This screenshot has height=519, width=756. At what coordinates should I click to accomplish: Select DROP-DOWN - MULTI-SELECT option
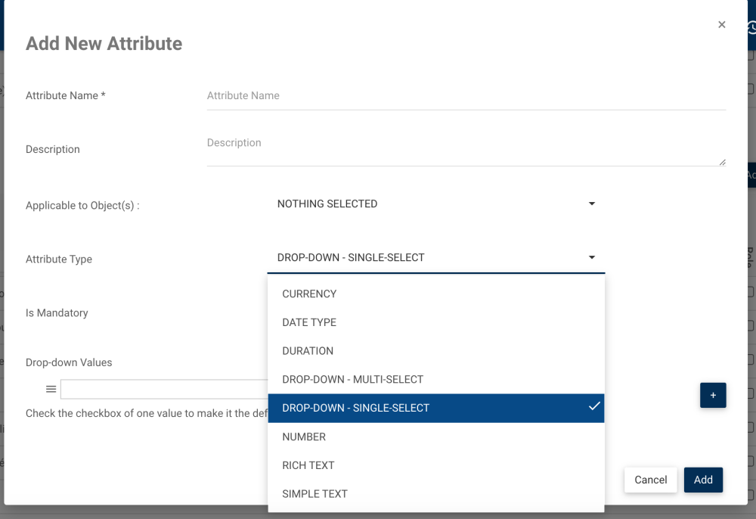tap(352, 379)
